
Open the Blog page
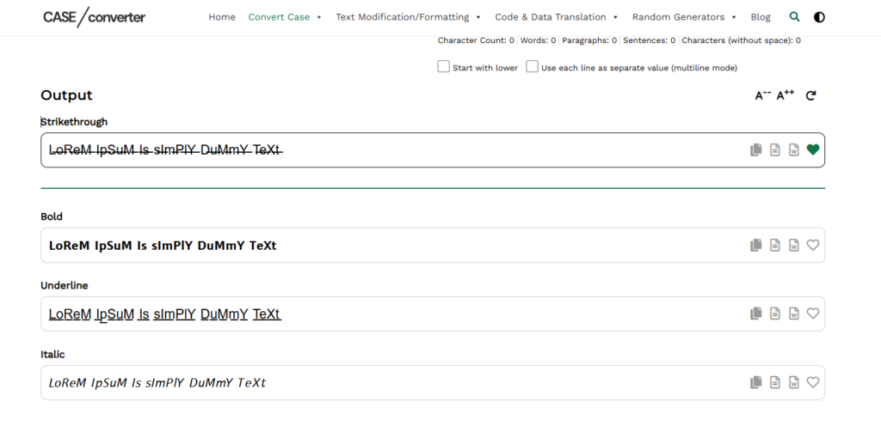pyautogui.click(x=761, y=17)
